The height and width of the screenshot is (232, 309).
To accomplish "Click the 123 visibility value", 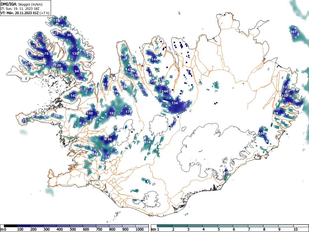I will pos(286,87).
